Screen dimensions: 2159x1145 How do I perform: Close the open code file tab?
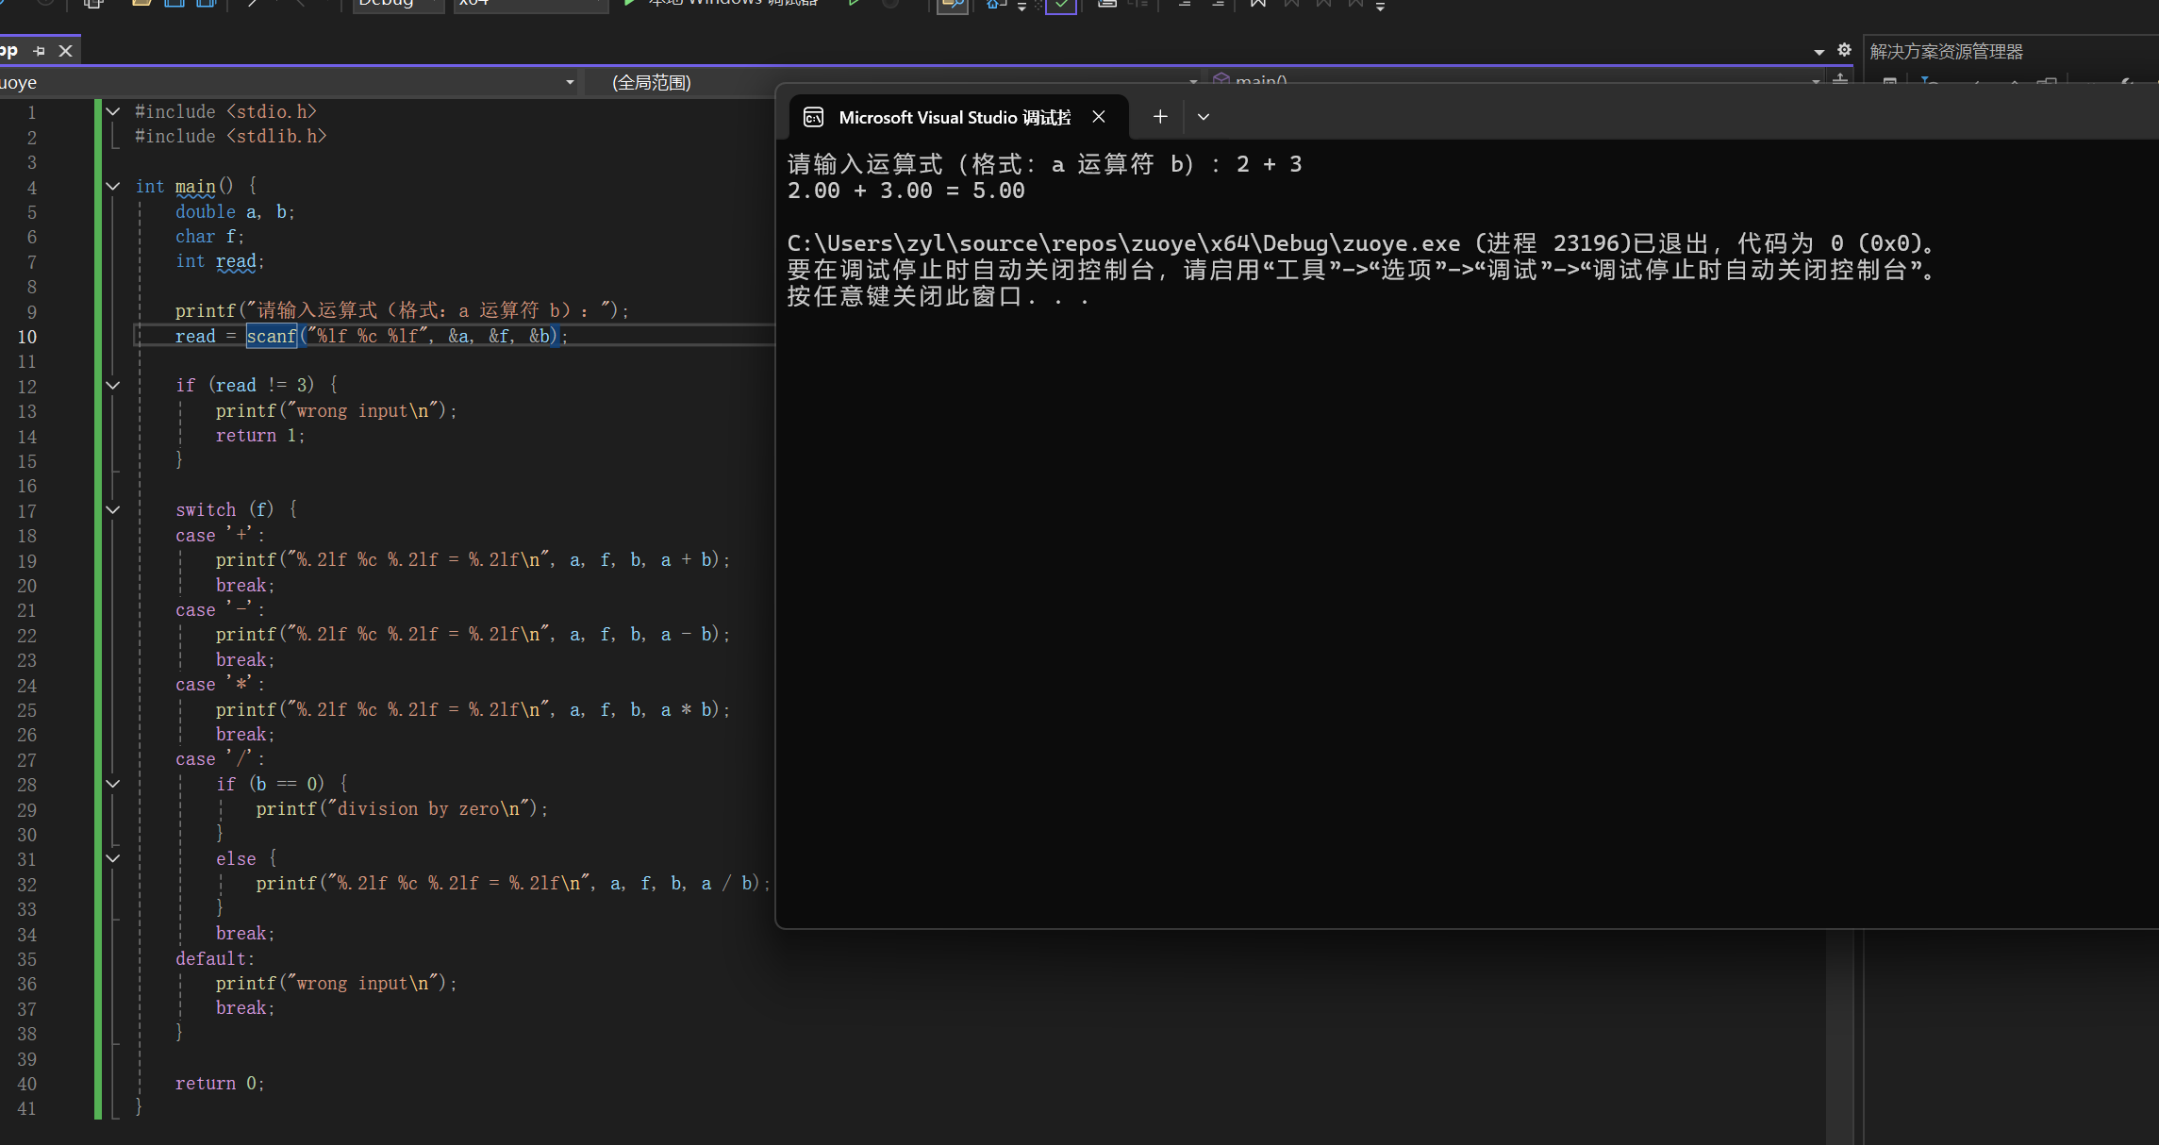click(x=65, y=51)
